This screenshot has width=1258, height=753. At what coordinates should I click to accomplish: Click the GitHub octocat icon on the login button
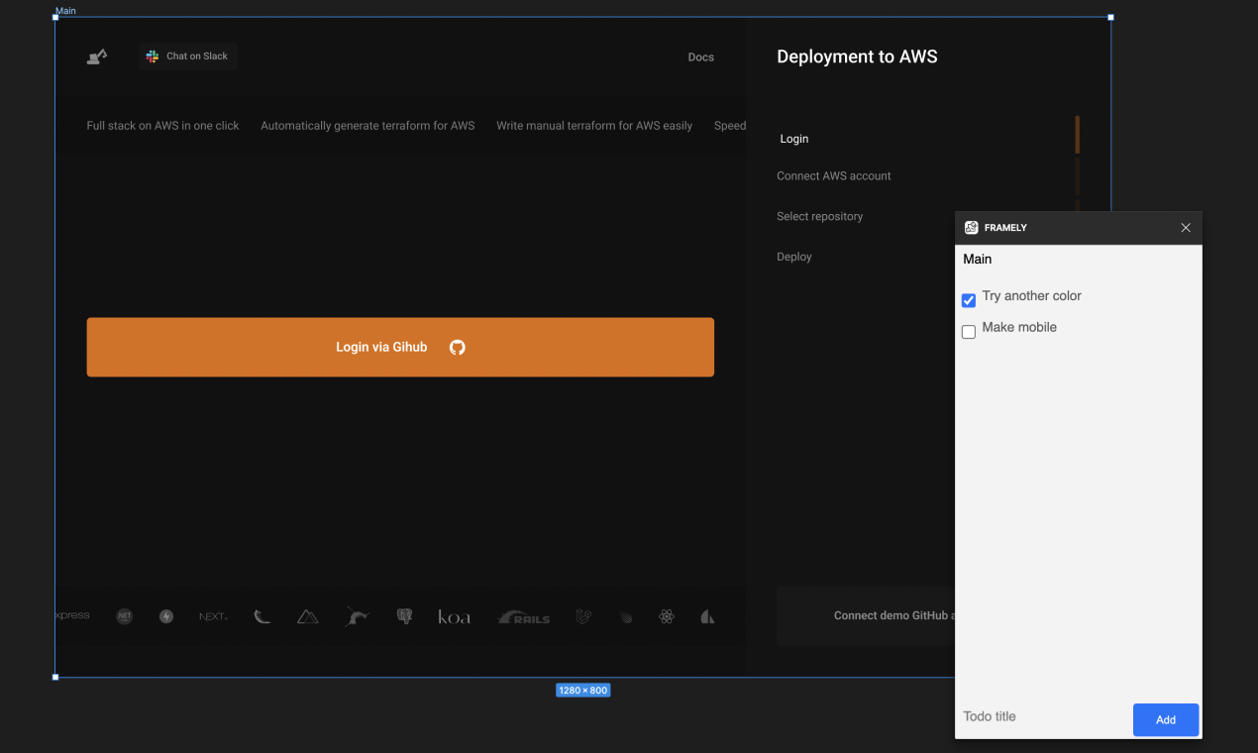(458, 347)
